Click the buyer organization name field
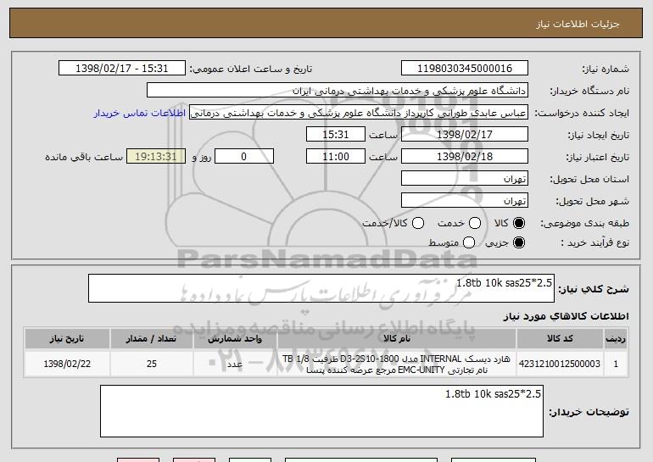Screen dimensions: 653x462 coord(338,91)
